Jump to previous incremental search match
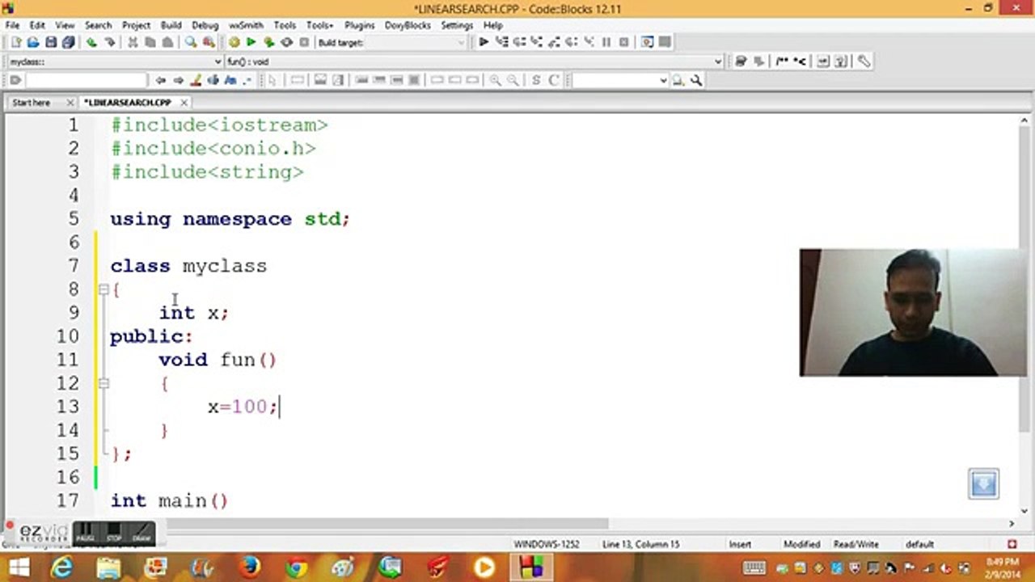Screen dimensions: 1035x582 point(160,80)
